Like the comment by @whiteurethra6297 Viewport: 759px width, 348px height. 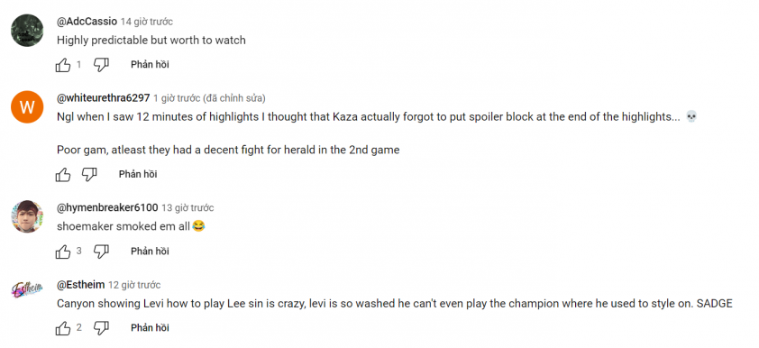coord(63,175)
